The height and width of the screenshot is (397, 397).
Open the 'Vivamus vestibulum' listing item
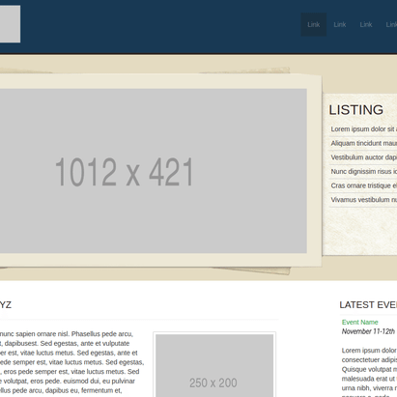click(x=363, y=200)
